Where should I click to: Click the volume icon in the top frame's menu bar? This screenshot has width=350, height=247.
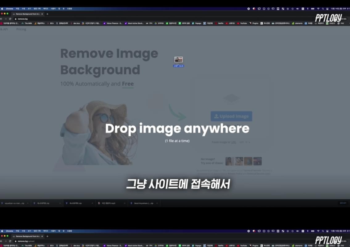298,9
